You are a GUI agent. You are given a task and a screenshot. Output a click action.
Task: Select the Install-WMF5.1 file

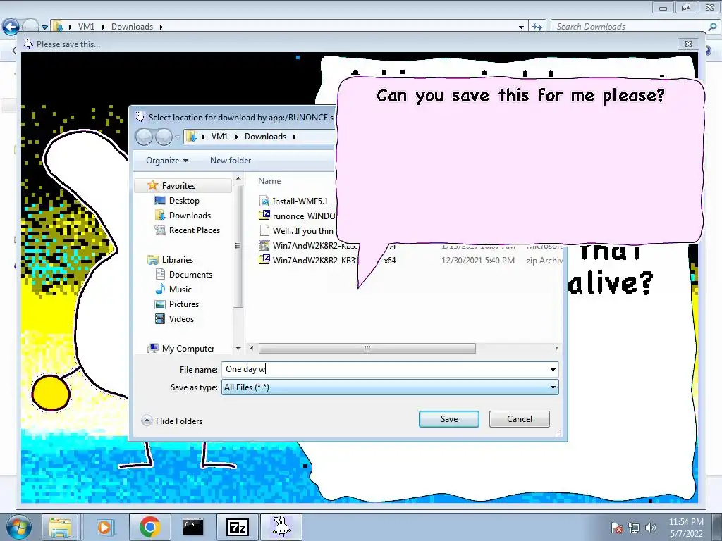click(x=300, y=201)
